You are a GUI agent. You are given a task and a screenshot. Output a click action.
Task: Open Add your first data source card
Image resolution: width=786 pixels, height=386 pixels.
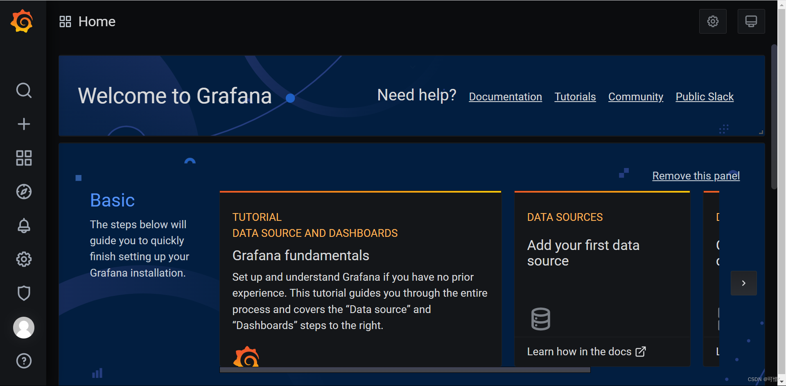point(602,279)
